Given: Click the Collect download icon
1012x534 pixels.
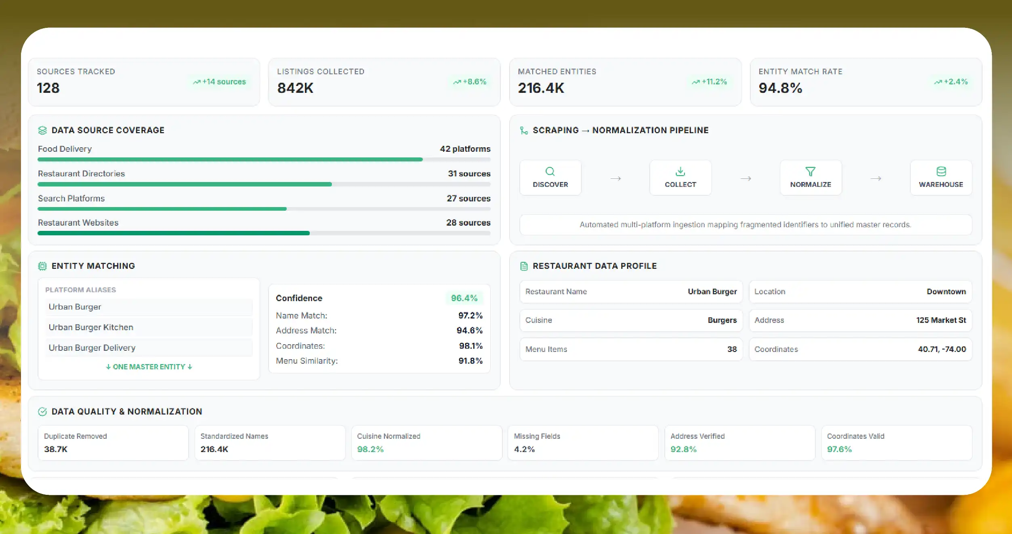Looking at the screenshot, I should (x=680, y=172).
